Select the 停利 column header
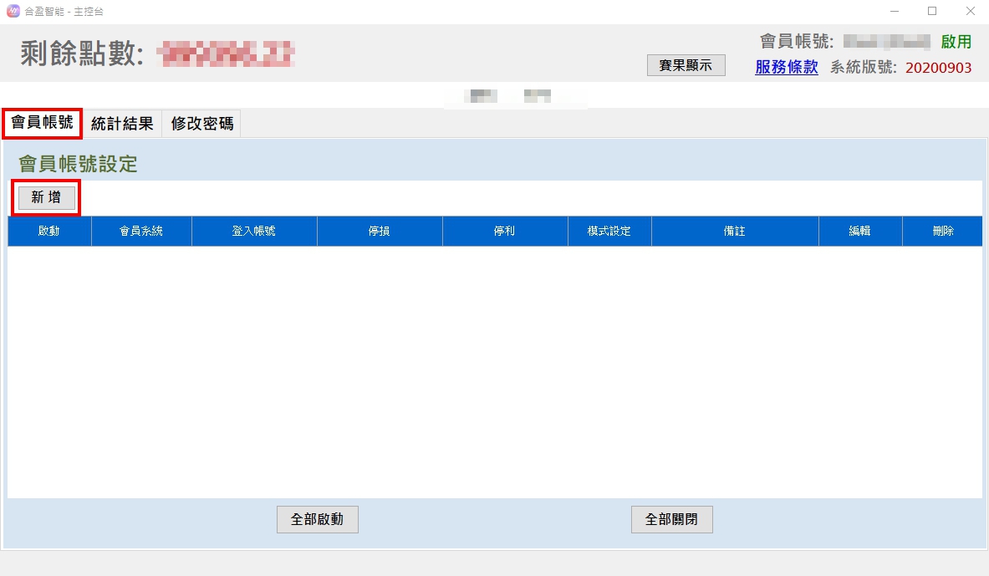The width and height of the screenshot is (989, 576). (505, 232)
